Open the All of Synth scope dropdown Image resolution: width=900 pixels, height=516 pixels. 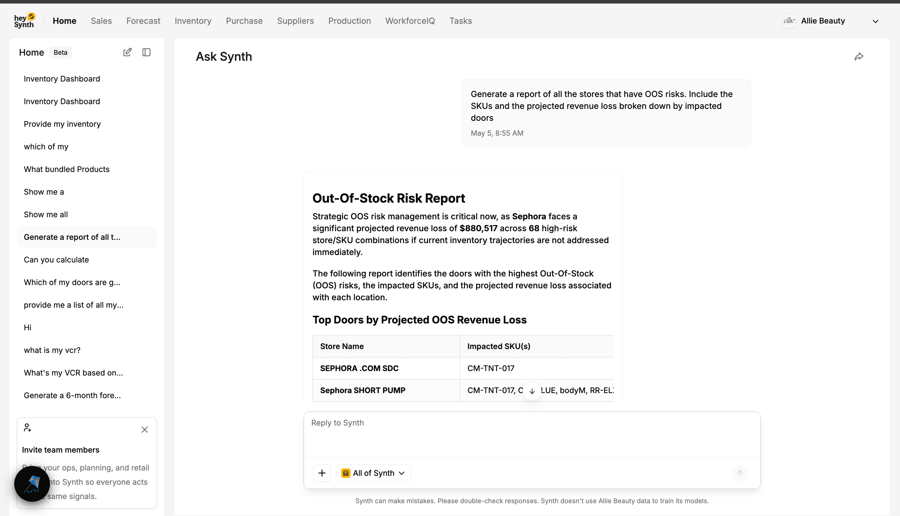(x=374, y=473)
